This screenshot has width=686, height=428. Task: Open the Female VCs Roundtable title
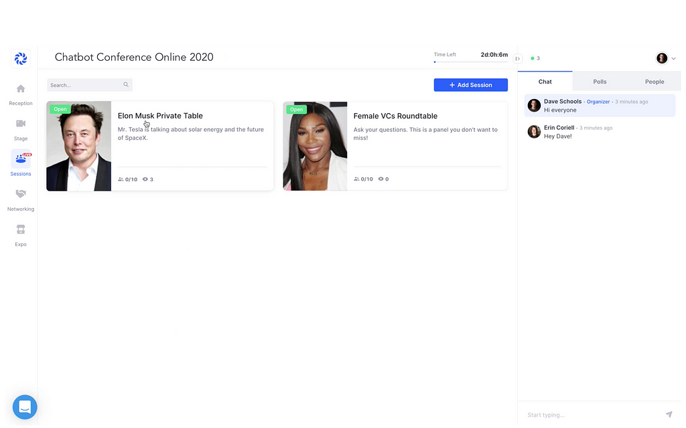coord(395,116)
